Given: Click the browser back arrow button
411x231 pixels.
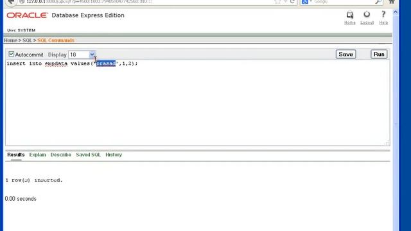Looking at the screenshot, I should [x=11, y=3].
